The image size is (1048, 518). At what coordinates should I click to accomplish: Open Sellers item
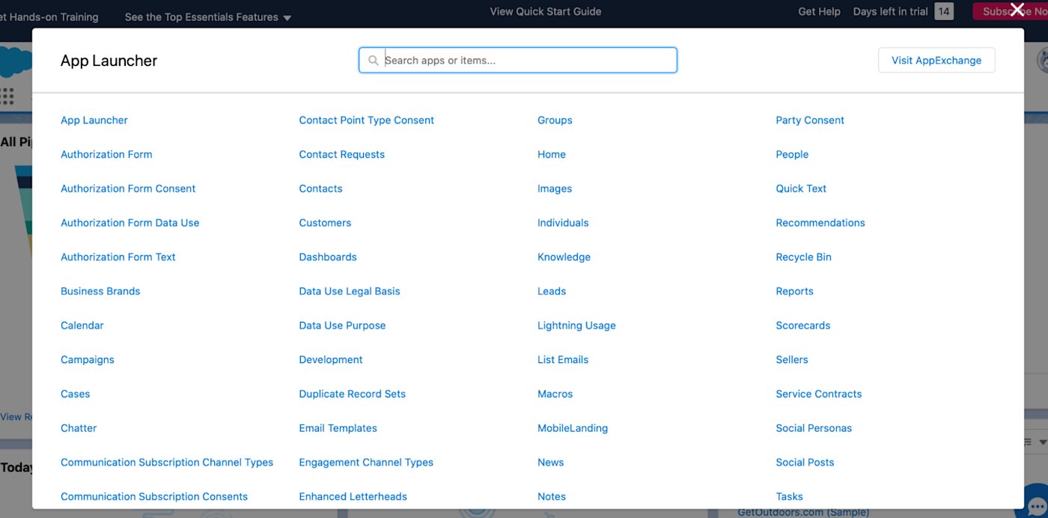click(x=792, y=359)
